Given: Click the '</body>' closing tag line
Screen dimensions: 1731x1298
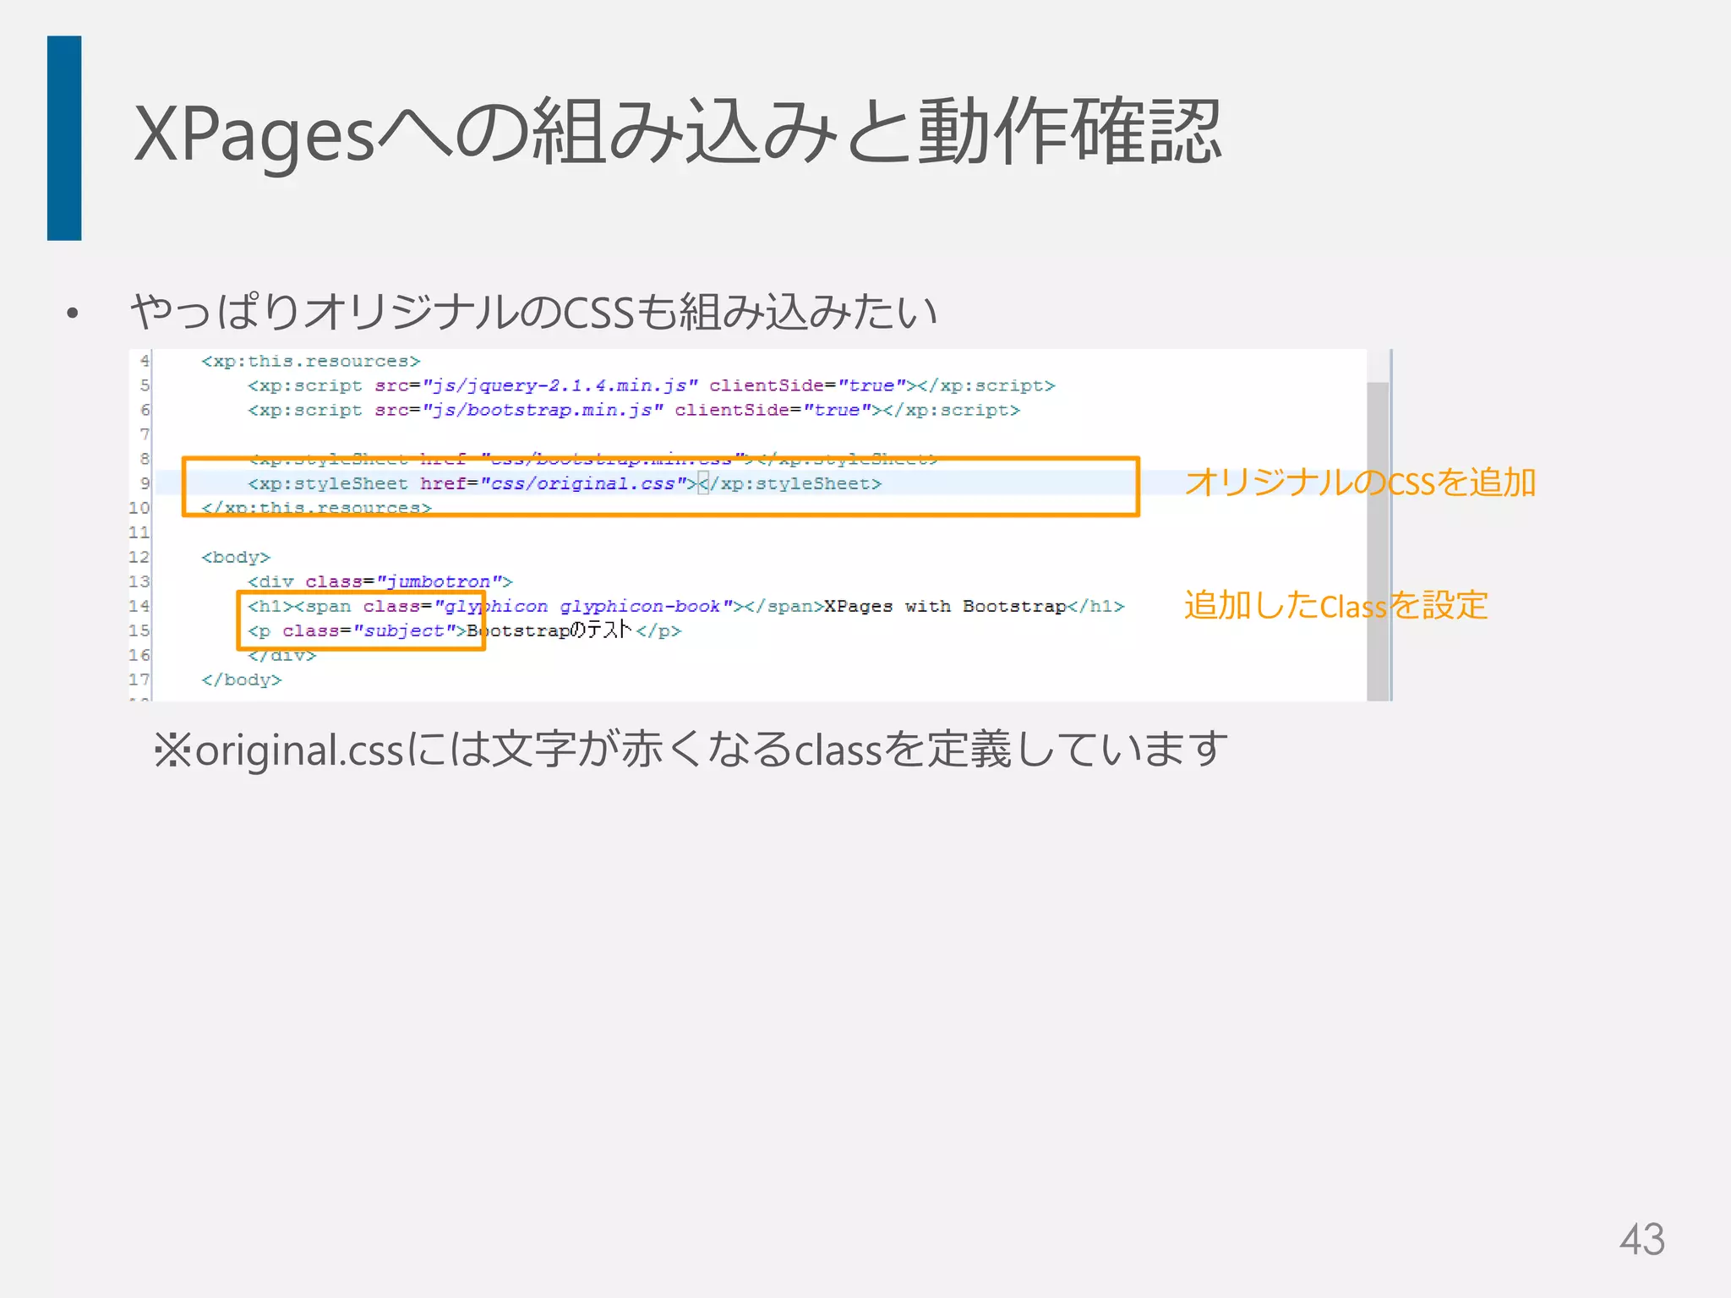Looking at the screenshot, I should (241, 679).
